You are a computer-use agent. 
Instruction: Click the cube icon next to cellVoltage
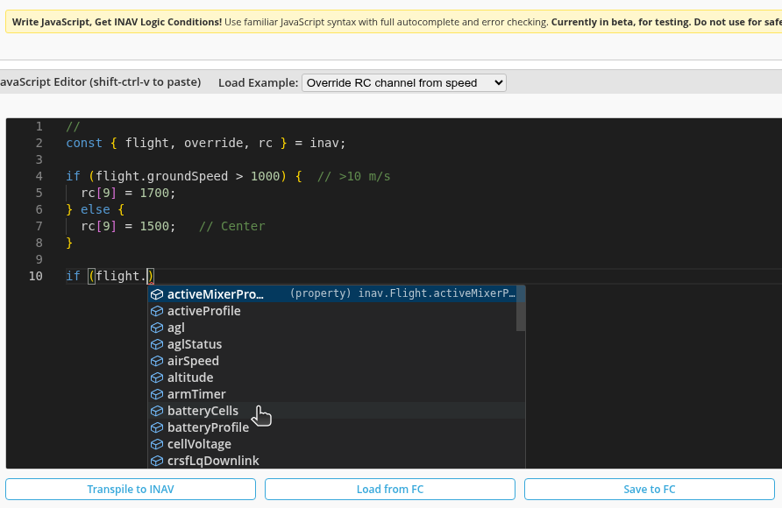click(157, 444)
